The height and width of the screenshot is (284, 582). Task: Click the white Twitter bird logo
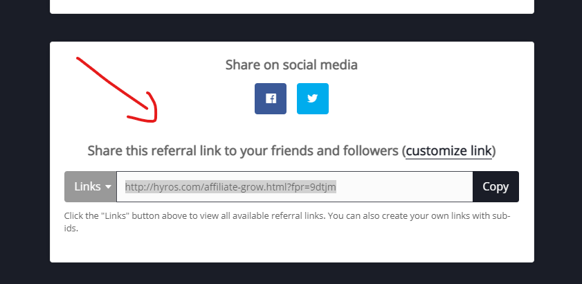(x=313, y=98)
